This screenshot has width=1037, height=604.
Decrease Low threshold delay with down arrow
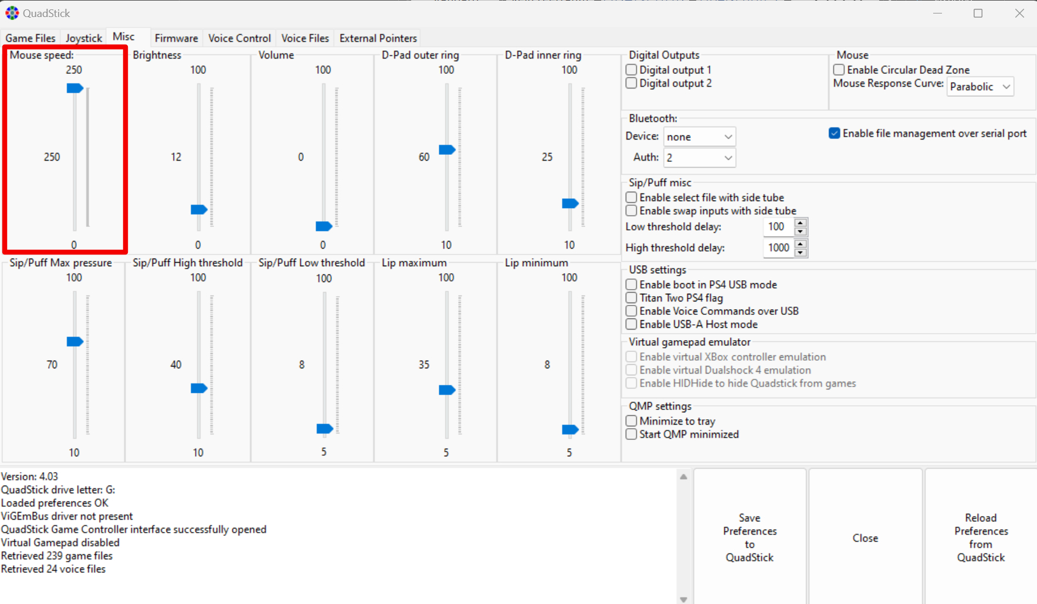[801, 231]
